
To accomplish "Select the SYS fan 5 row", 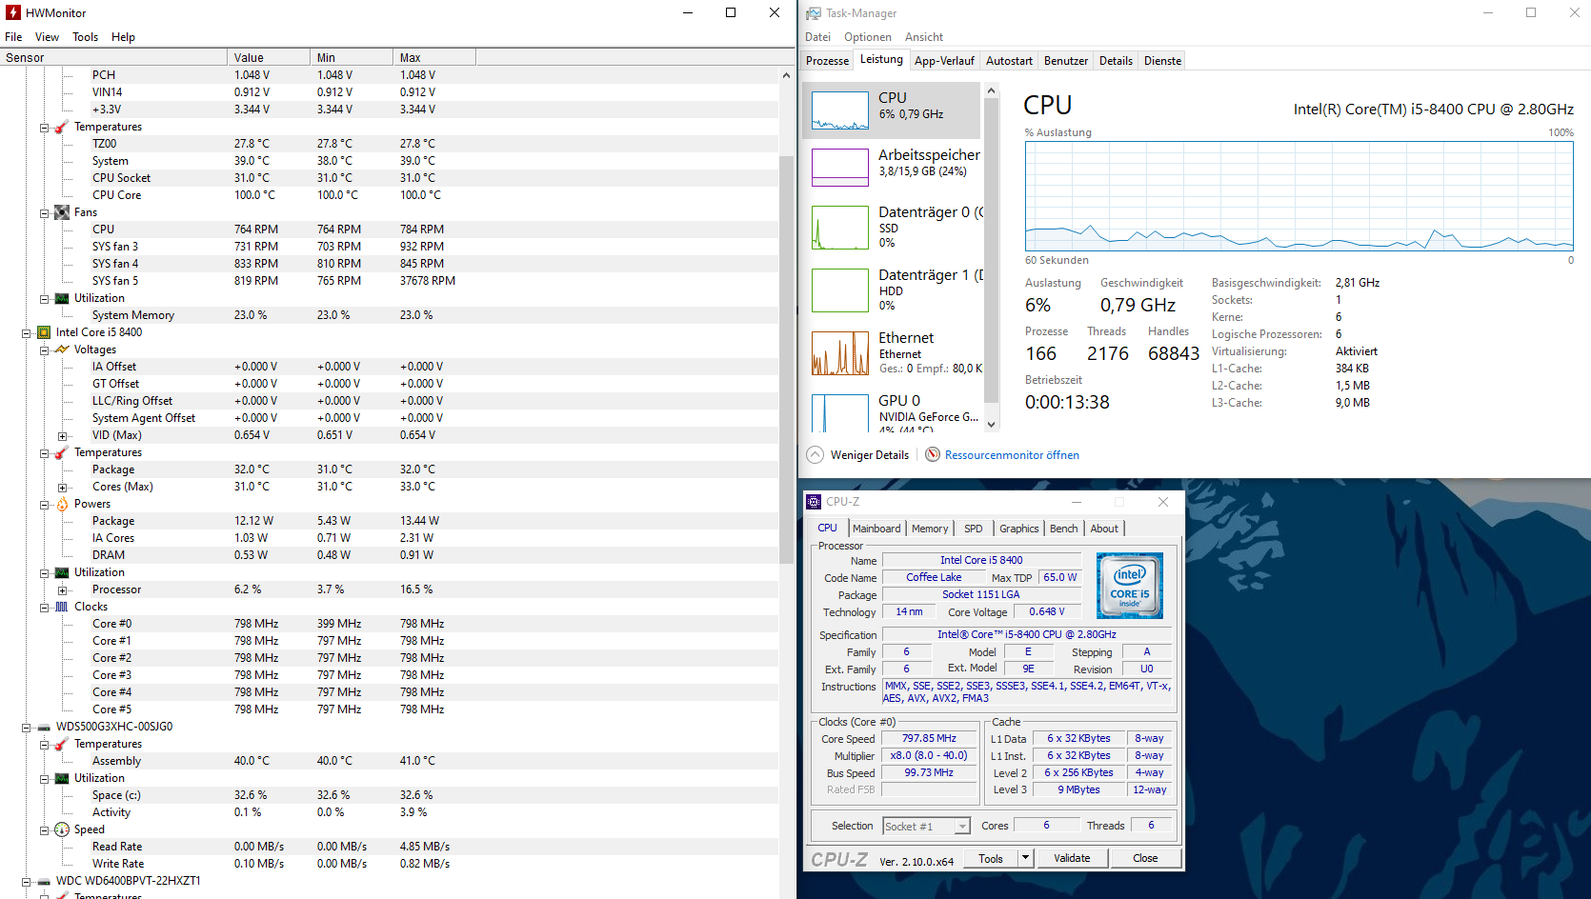I will 389,281.
